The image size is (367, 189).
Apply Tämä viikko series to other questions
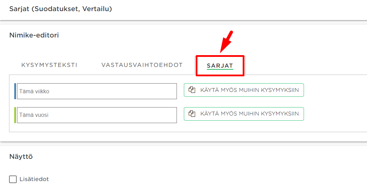coord(244,90)
